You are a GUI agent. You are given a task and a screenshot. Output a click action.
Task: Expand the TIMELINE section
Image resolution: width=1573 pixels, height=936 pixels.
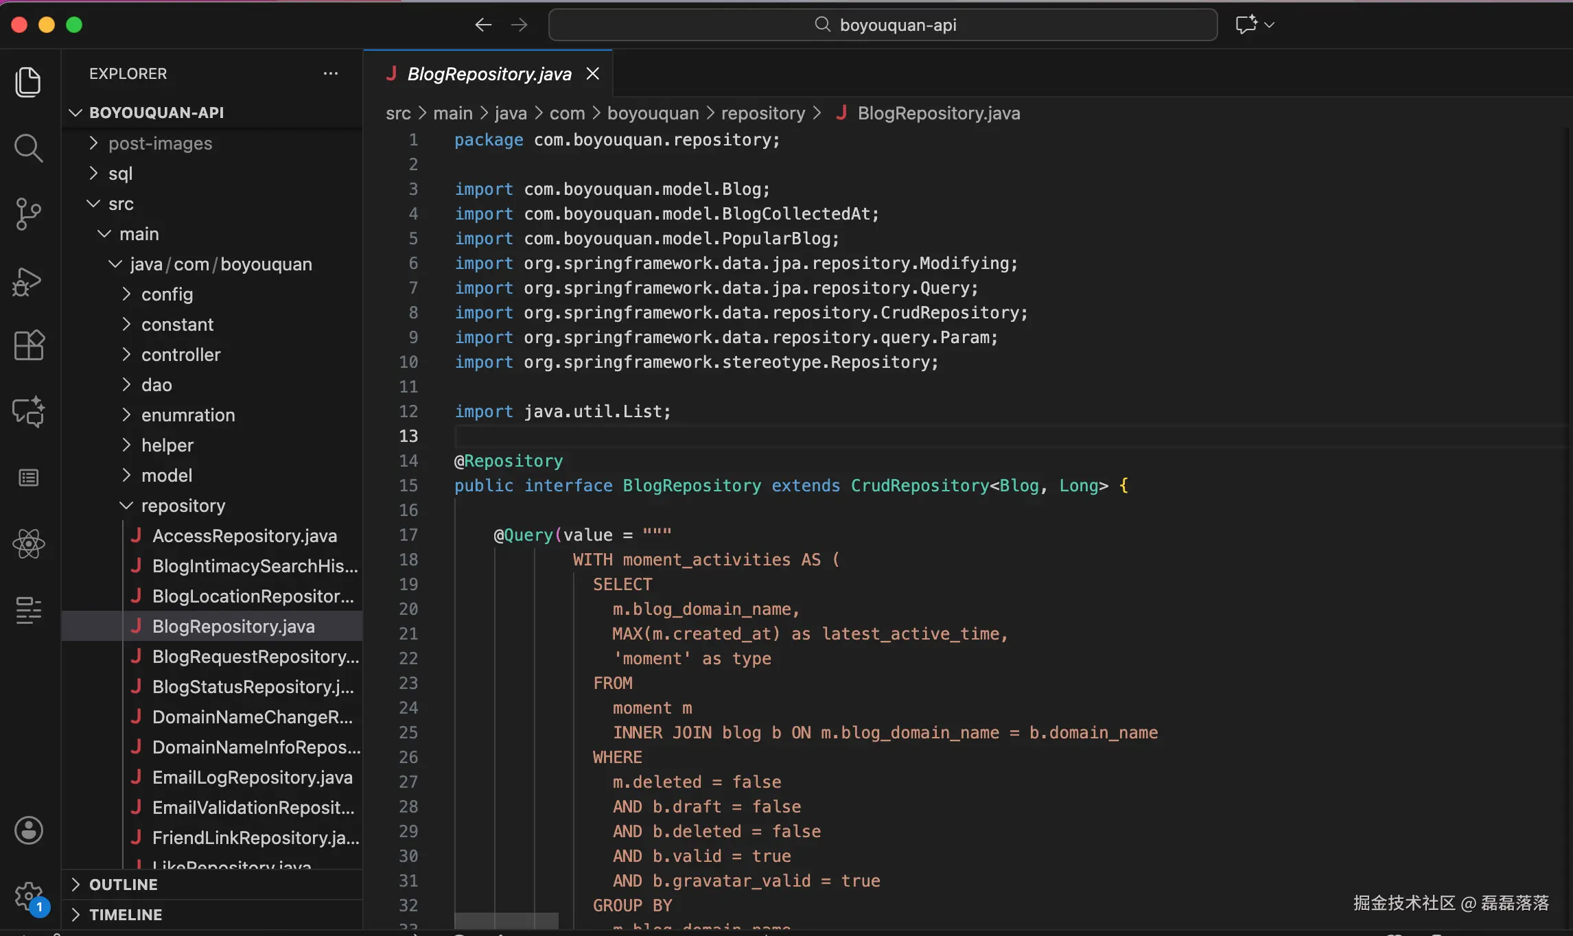click(x=126, y=915)
